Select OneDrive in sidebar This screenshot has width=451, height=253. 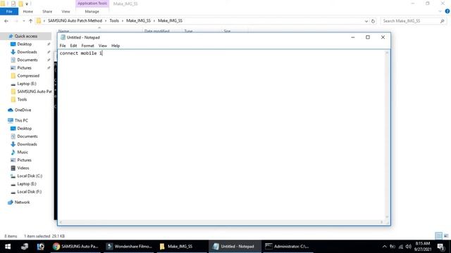pyautogui.click(x=23, y=110)
